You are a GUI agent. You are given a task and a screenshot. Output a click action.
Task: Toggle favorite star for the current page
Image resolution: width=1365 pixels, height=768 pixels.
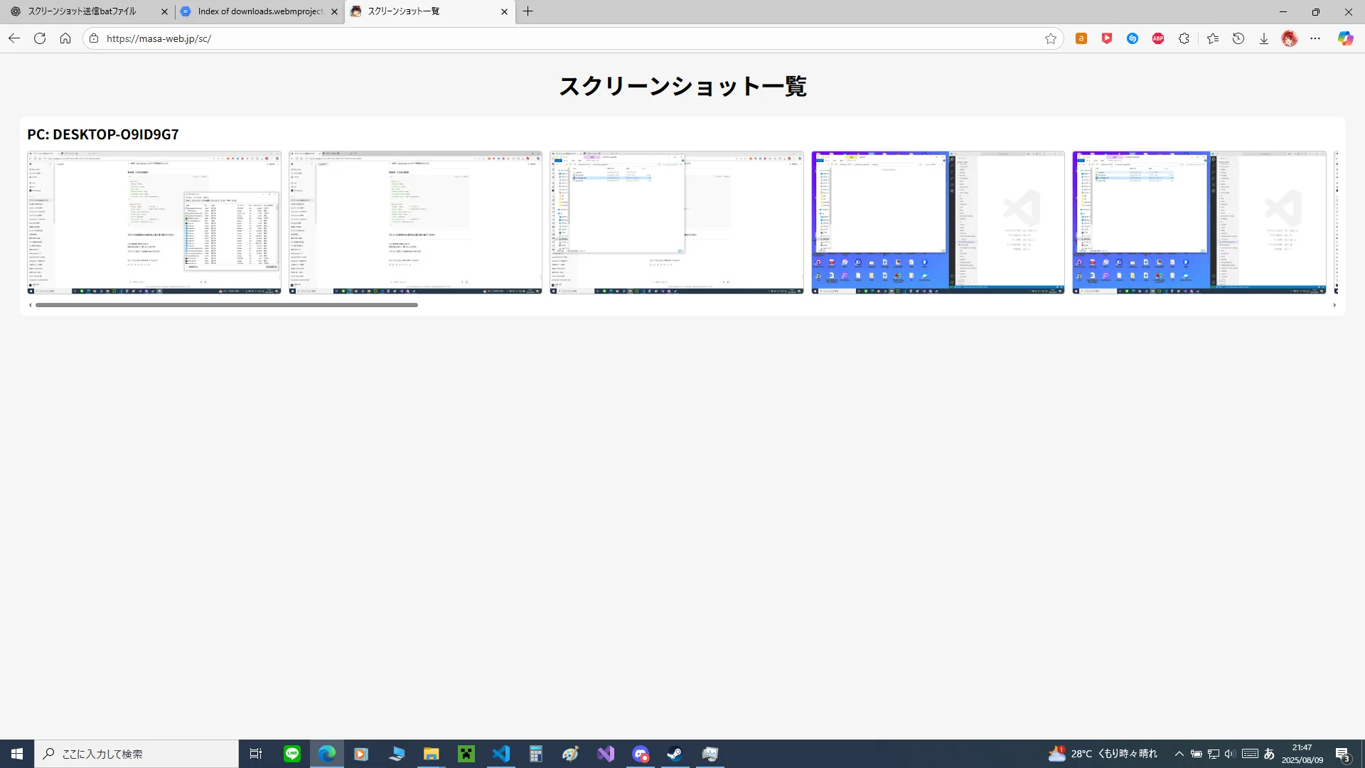1052,38
